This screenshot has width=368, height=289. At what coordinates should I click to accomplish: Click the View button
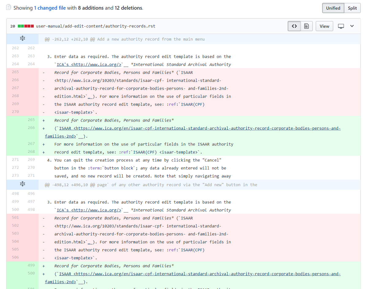pos(324,26)
